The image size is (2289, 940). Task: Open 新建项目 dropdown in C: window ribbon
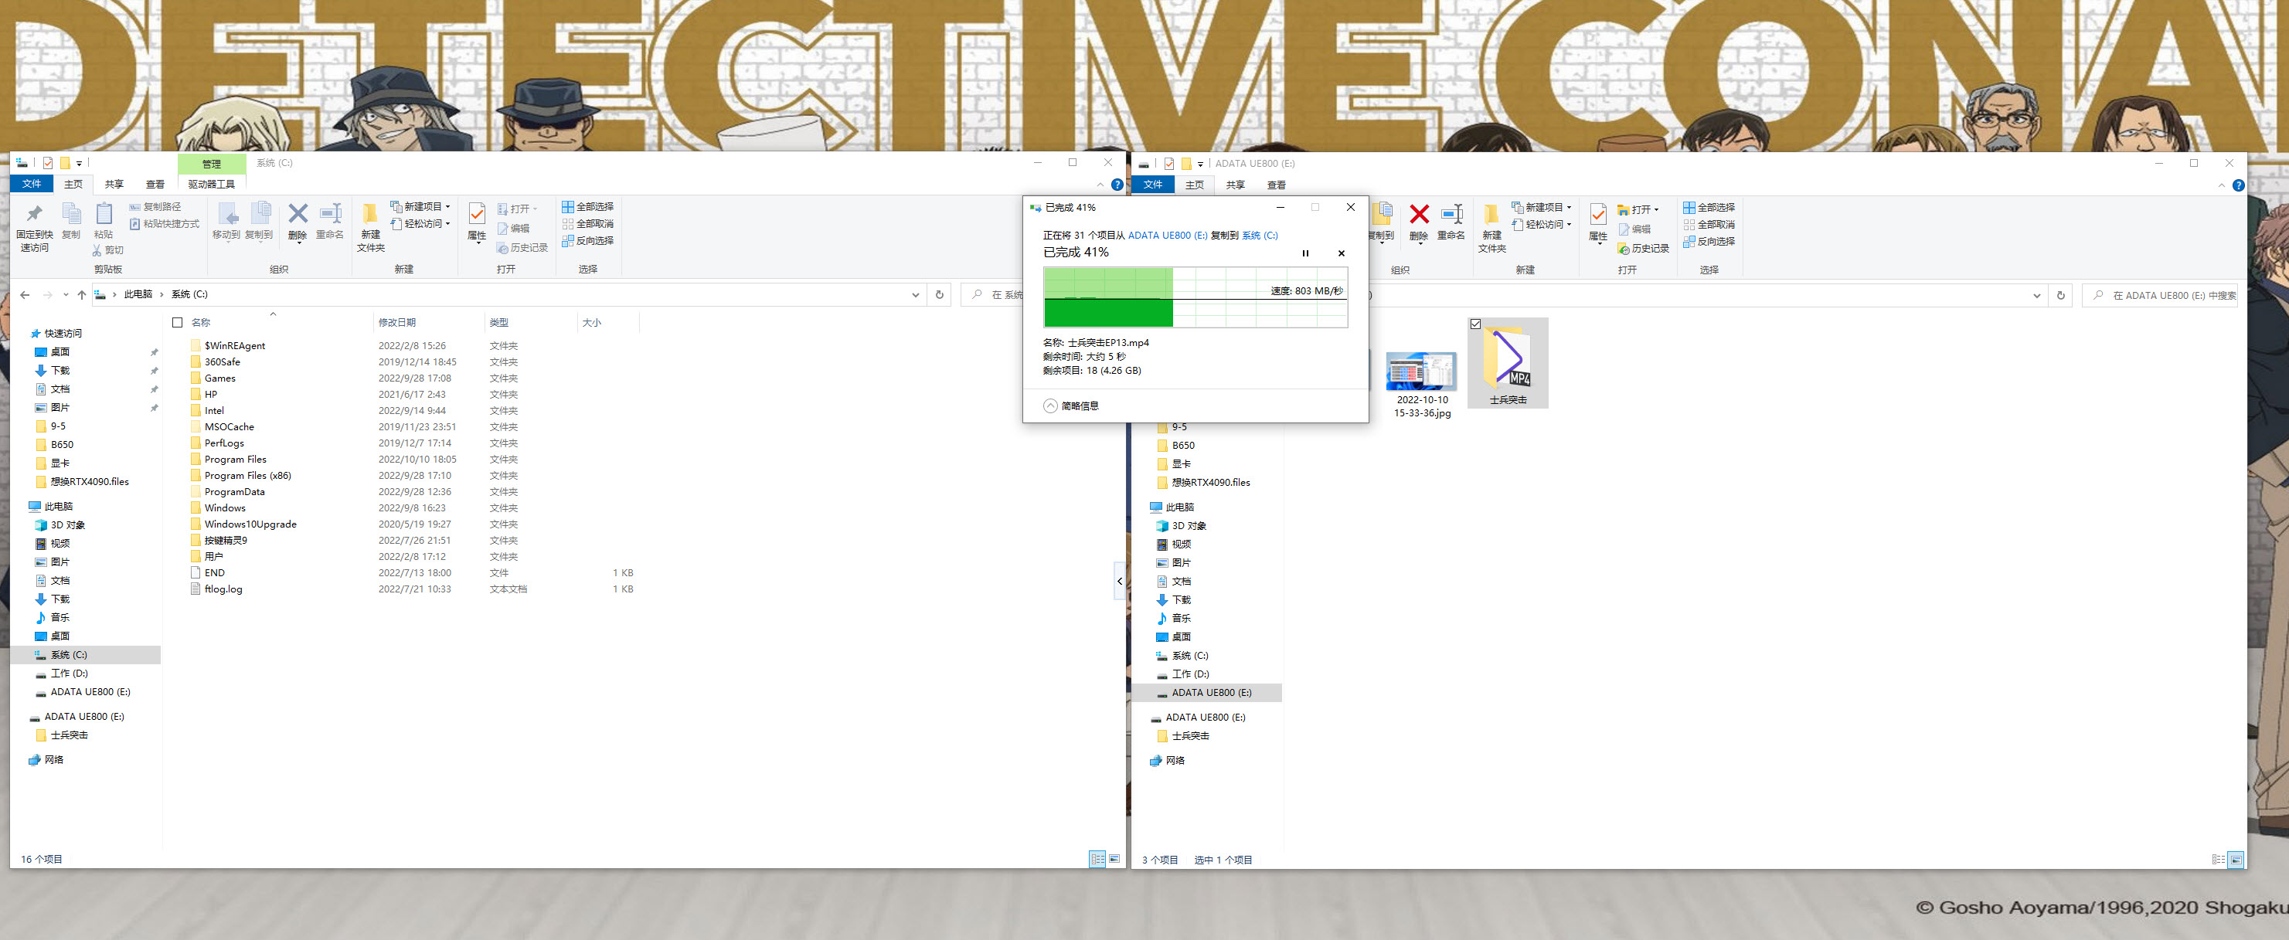point(421,206)
